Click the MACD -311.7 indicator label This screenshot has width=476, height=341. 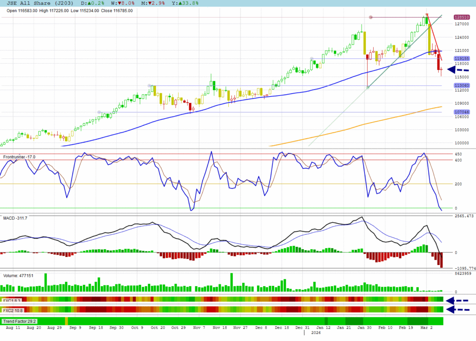15,218
